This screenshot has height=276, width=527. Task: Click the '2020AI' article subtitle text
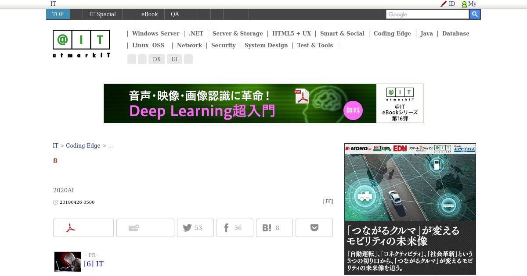tap(63, 191)
